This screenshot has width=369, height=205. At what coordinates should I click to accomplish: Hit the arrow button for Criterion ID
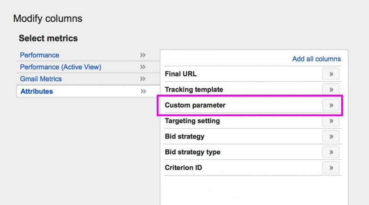pos(331,168)
